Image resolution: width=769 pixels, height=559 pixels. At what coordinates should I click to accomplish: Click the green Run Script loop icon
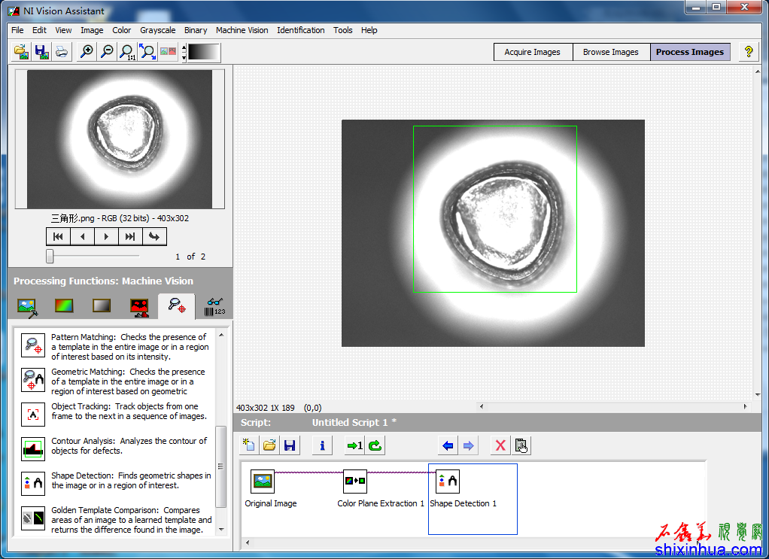[x=375, y=445]
